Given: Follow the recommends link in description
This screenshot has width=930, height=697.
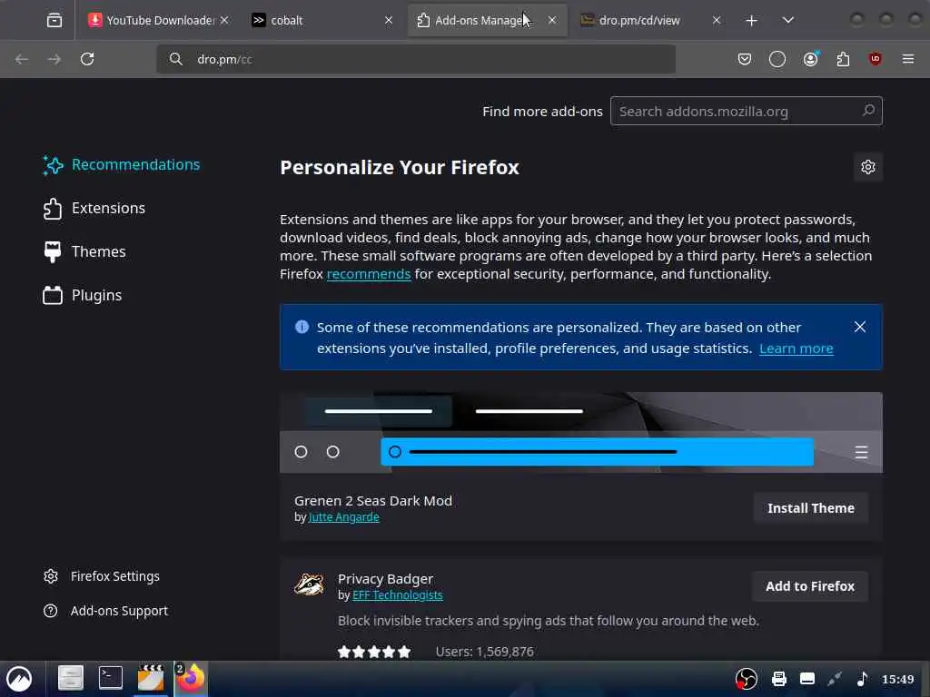Looking at the screenshot, I should [369, 274].
